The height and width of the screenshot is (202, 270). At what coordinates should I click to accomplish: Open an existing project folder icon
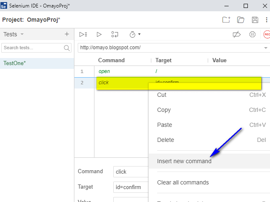241,20
